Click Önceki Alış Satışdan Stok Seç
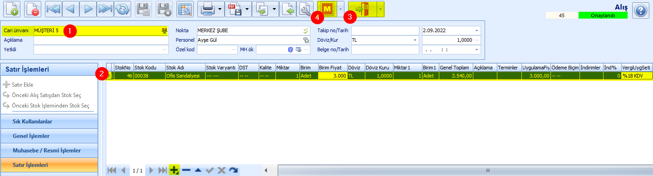The image size is (653, 176). pos(46,95)
